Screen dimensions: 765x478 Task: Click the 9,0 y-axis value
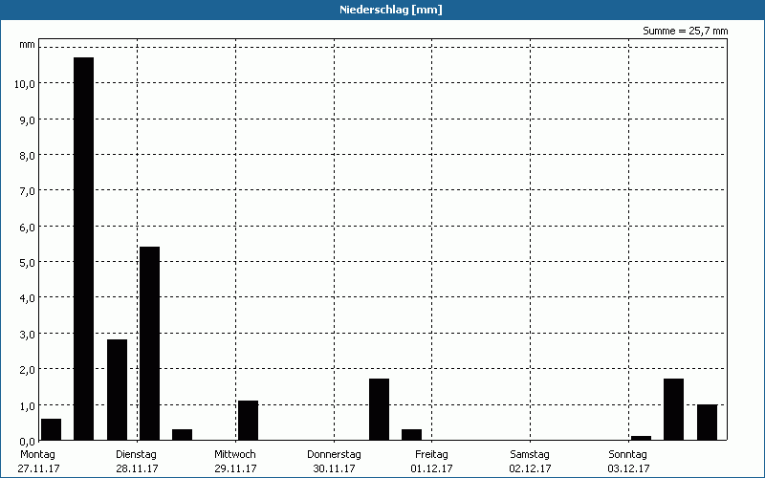pyautogui.click(x=27, y=120)
